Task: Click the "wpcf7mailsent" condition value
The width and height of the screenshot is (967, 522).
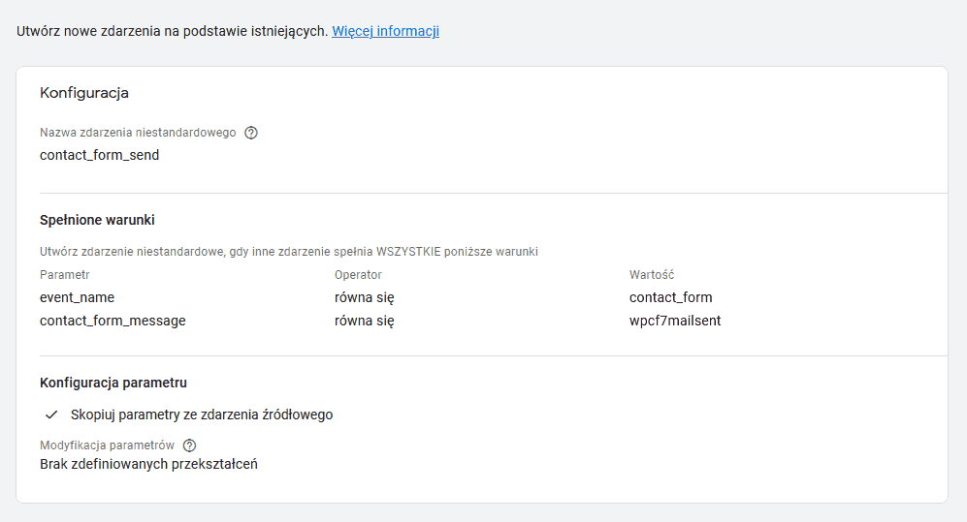Action: [x=675, y=321]
